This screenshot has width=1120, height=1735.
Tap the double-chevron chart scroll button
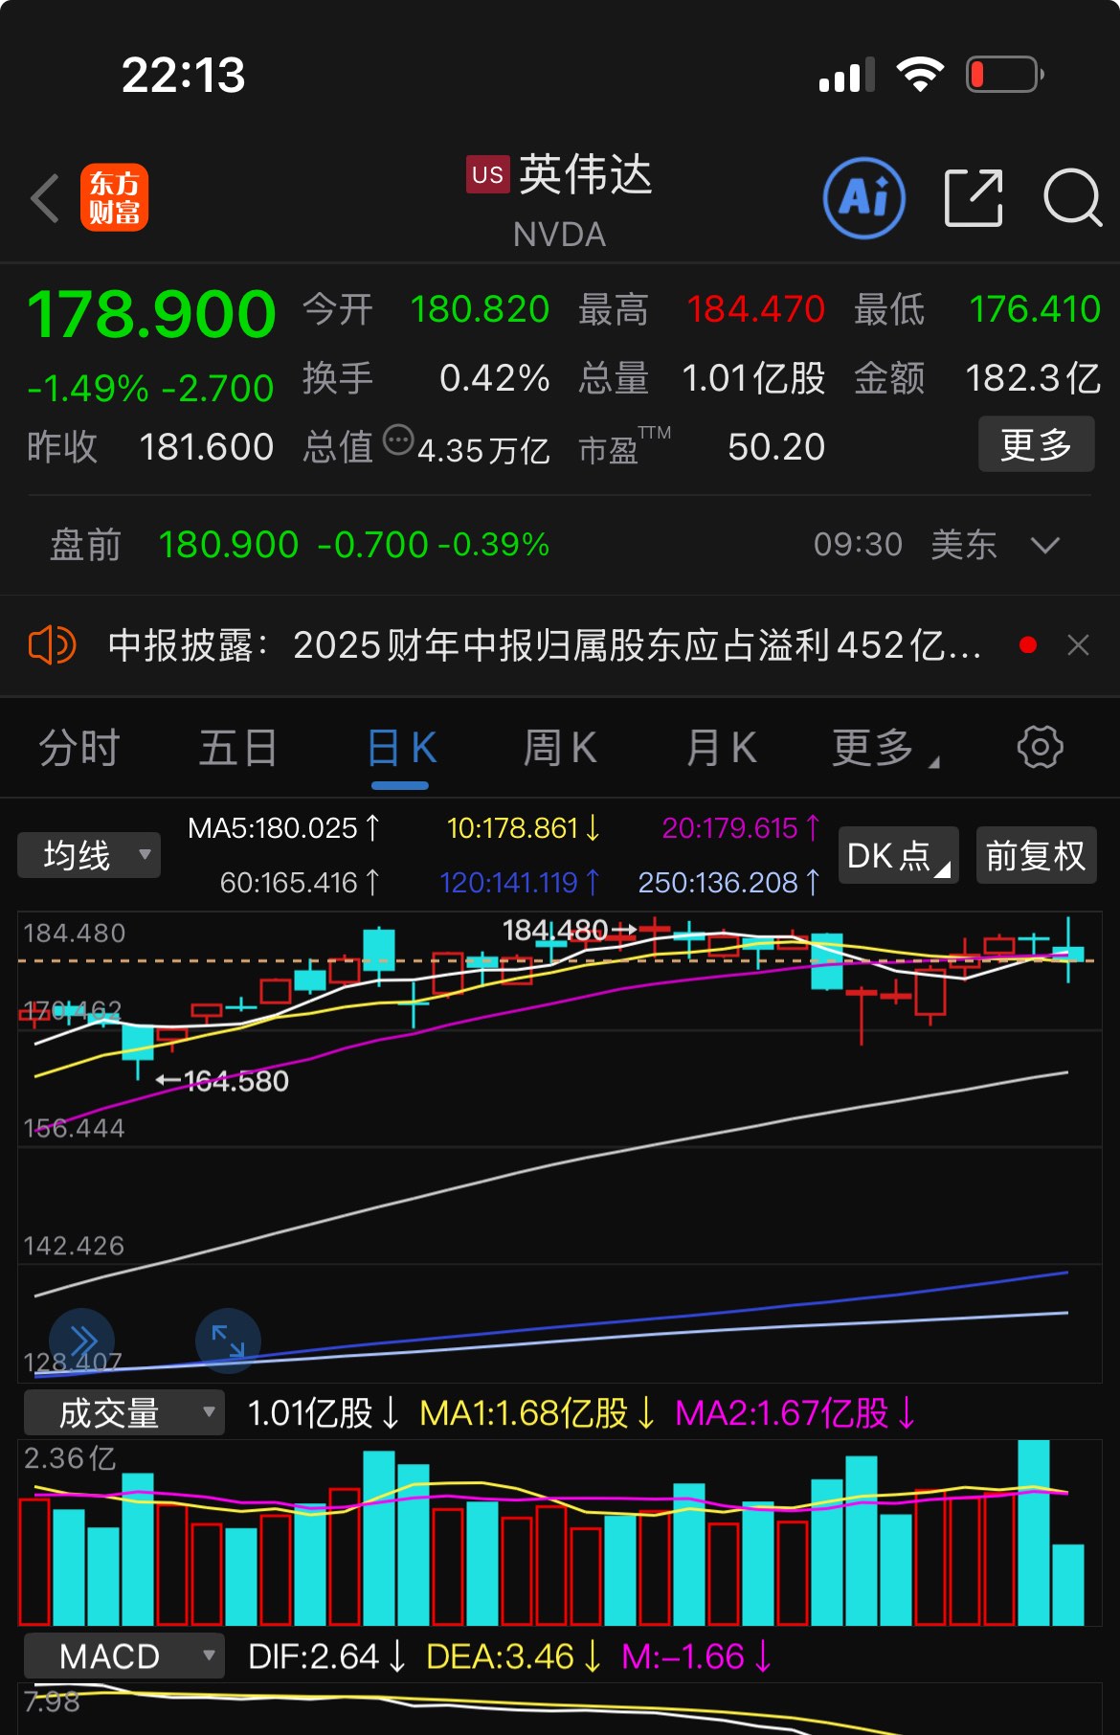[82, 1341]
